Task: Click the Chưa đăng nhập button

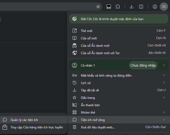Action: pyautogui.click(x=143, y=65)
